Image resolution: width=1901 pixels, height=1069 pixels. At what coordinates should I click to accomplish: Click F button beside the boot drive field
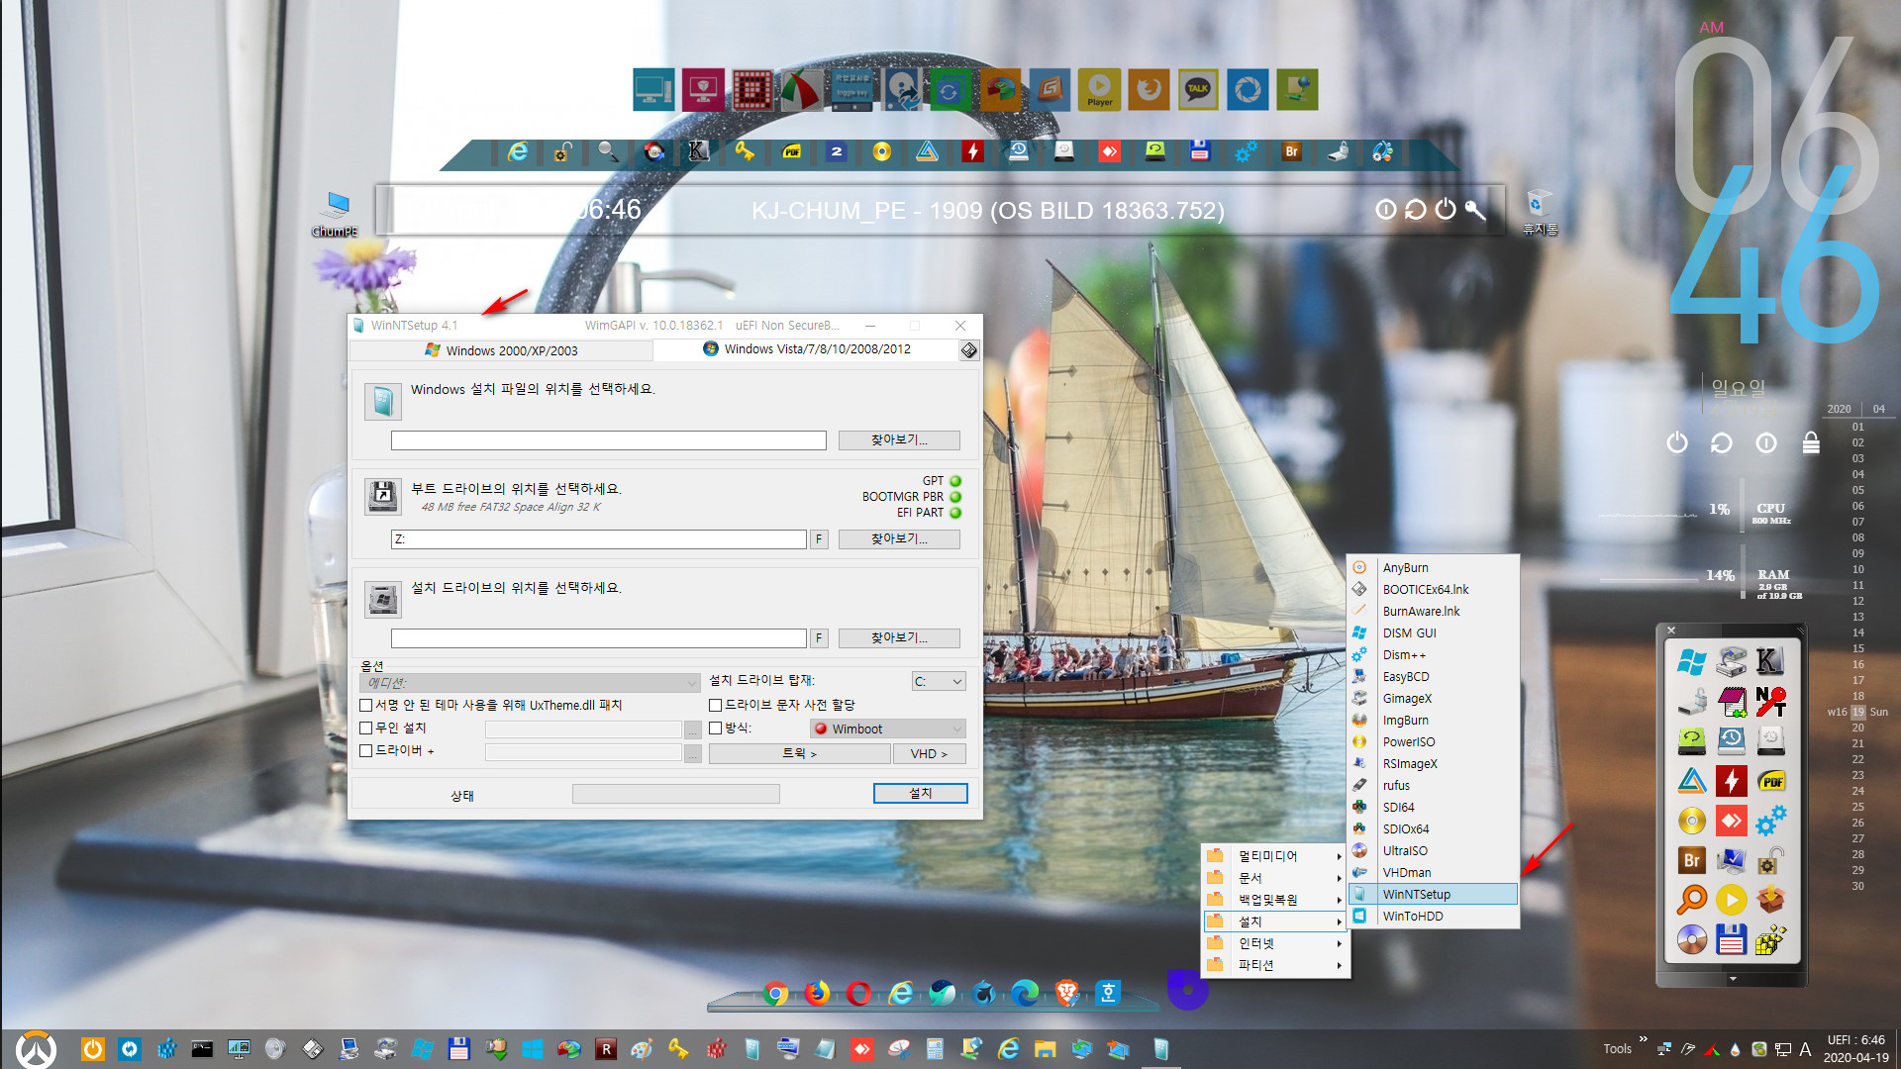pyautogui.click(x=819, y=539)
